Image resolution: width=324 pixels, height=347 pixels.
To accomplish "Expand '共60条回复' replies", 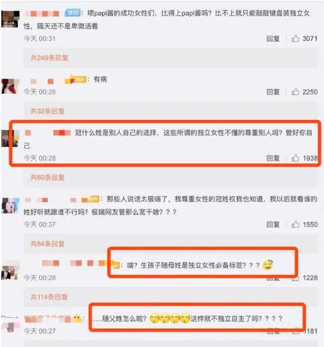I will (48, 177).
